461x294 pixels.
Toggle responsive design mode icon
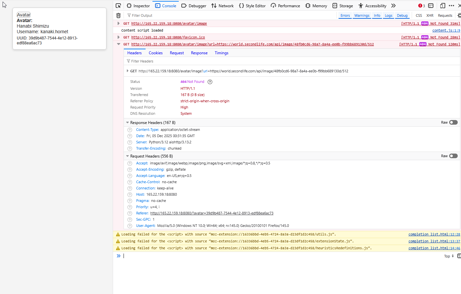click(443, 6)
